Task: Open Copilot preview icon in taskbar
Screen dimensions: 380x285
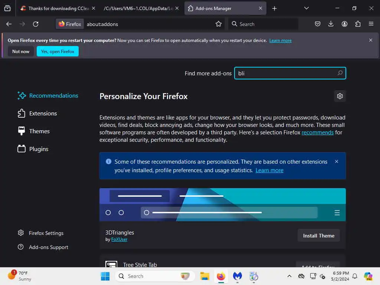Action: pos(368,276)
